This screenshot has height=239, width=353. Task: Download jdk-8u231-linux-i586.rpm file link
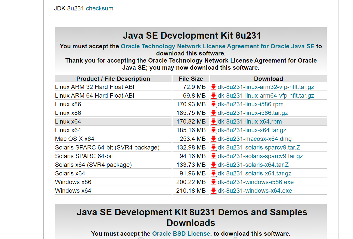tap(250, 104)
